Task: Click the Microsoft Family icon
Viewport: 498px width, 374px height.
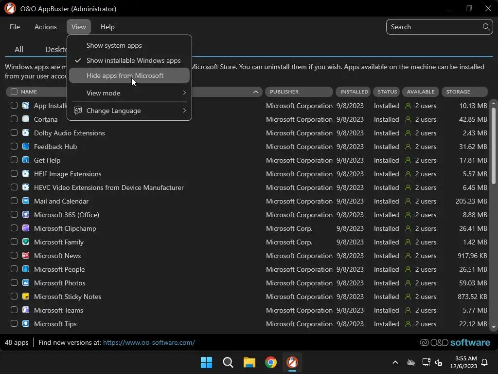Action: pos(26,242)
